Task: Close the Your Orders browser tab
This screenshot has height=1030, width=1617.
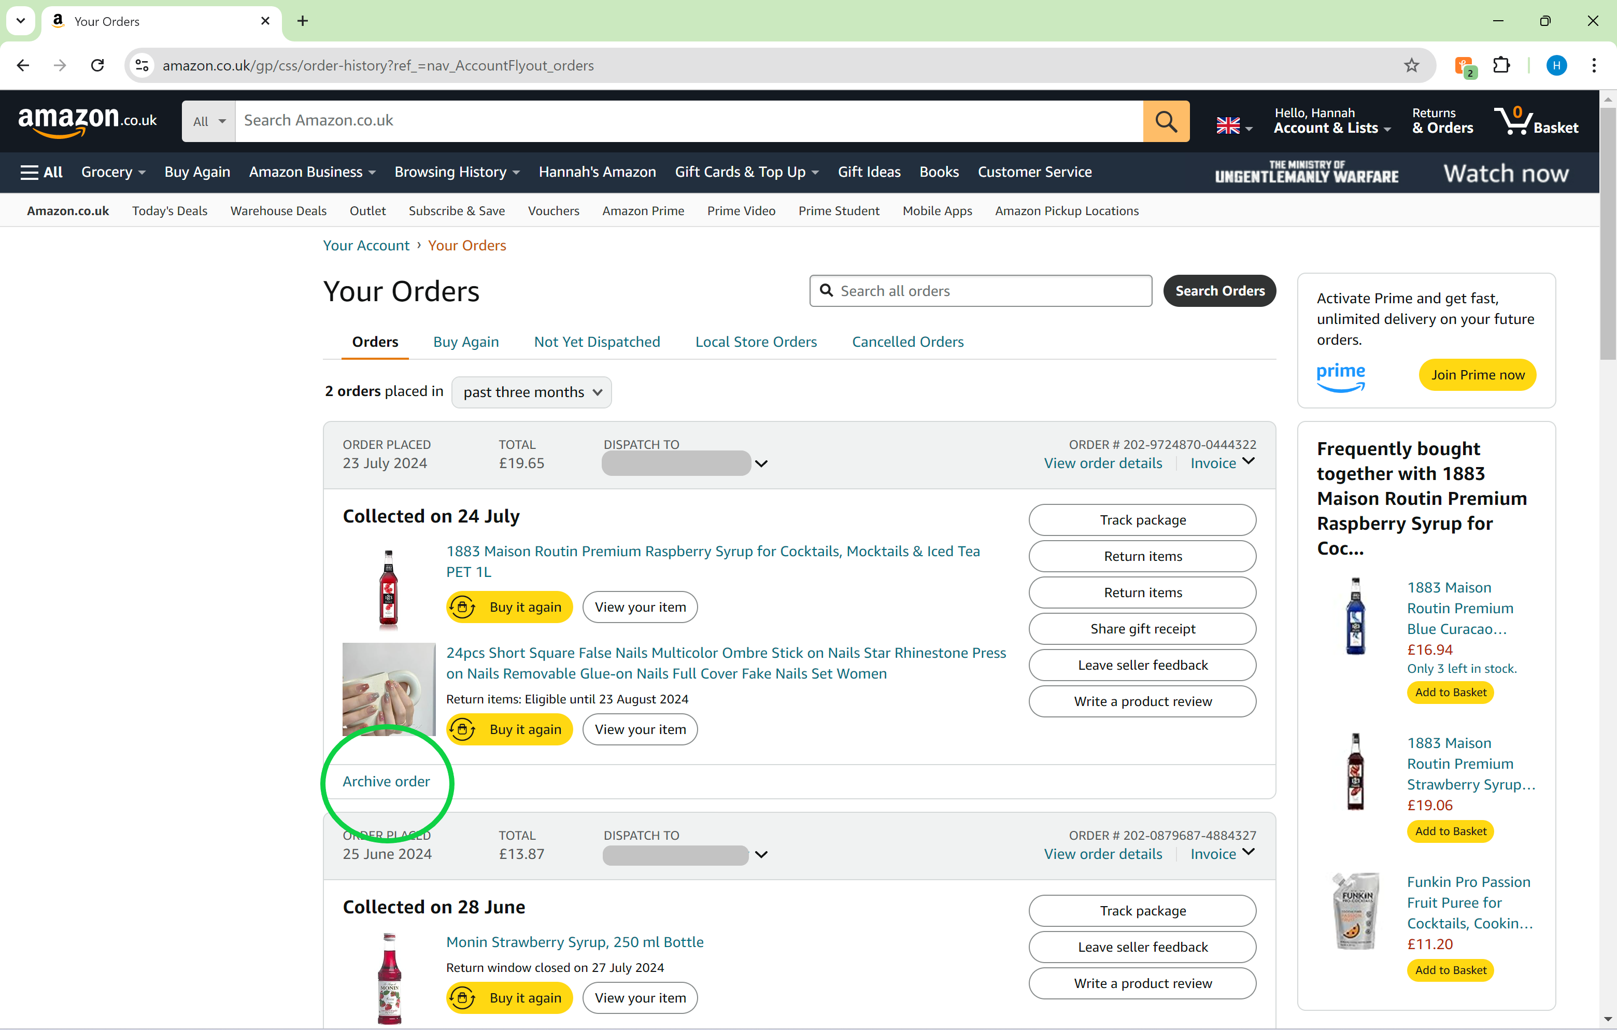Action: tap(265, 21)
